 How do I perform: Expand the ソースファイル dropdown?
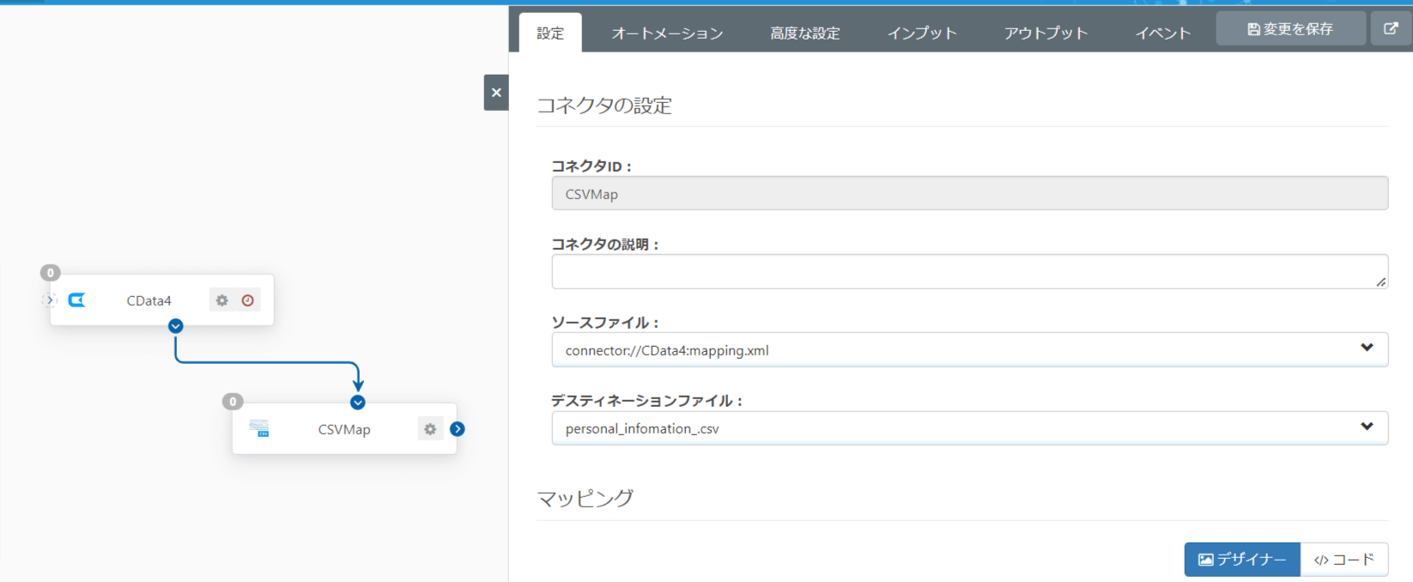pyautogui.click(x=1367, y=349)
